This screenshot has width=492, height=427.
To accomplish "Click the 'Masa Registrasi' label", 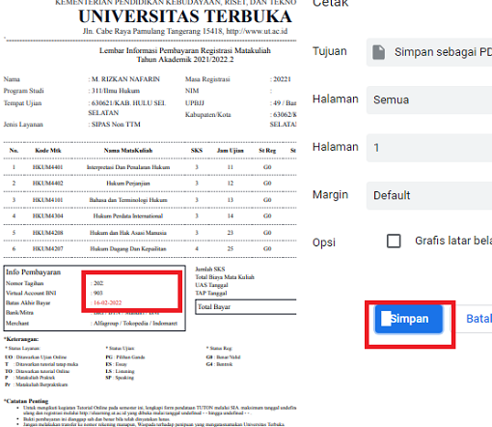I will (x=207, y=79).
